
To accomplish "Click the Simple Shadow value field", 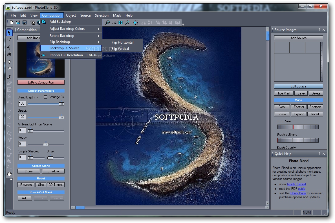I will pyautogui.click(x=22, y=157).
